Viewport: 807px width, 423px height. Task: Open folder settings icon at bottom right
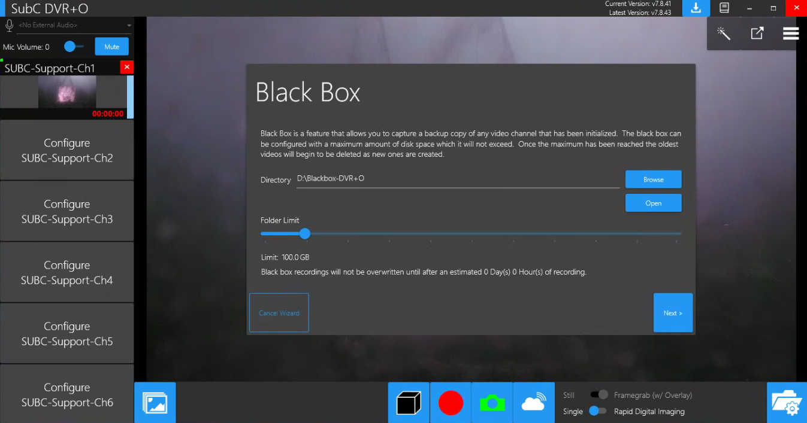click(787, 403)
